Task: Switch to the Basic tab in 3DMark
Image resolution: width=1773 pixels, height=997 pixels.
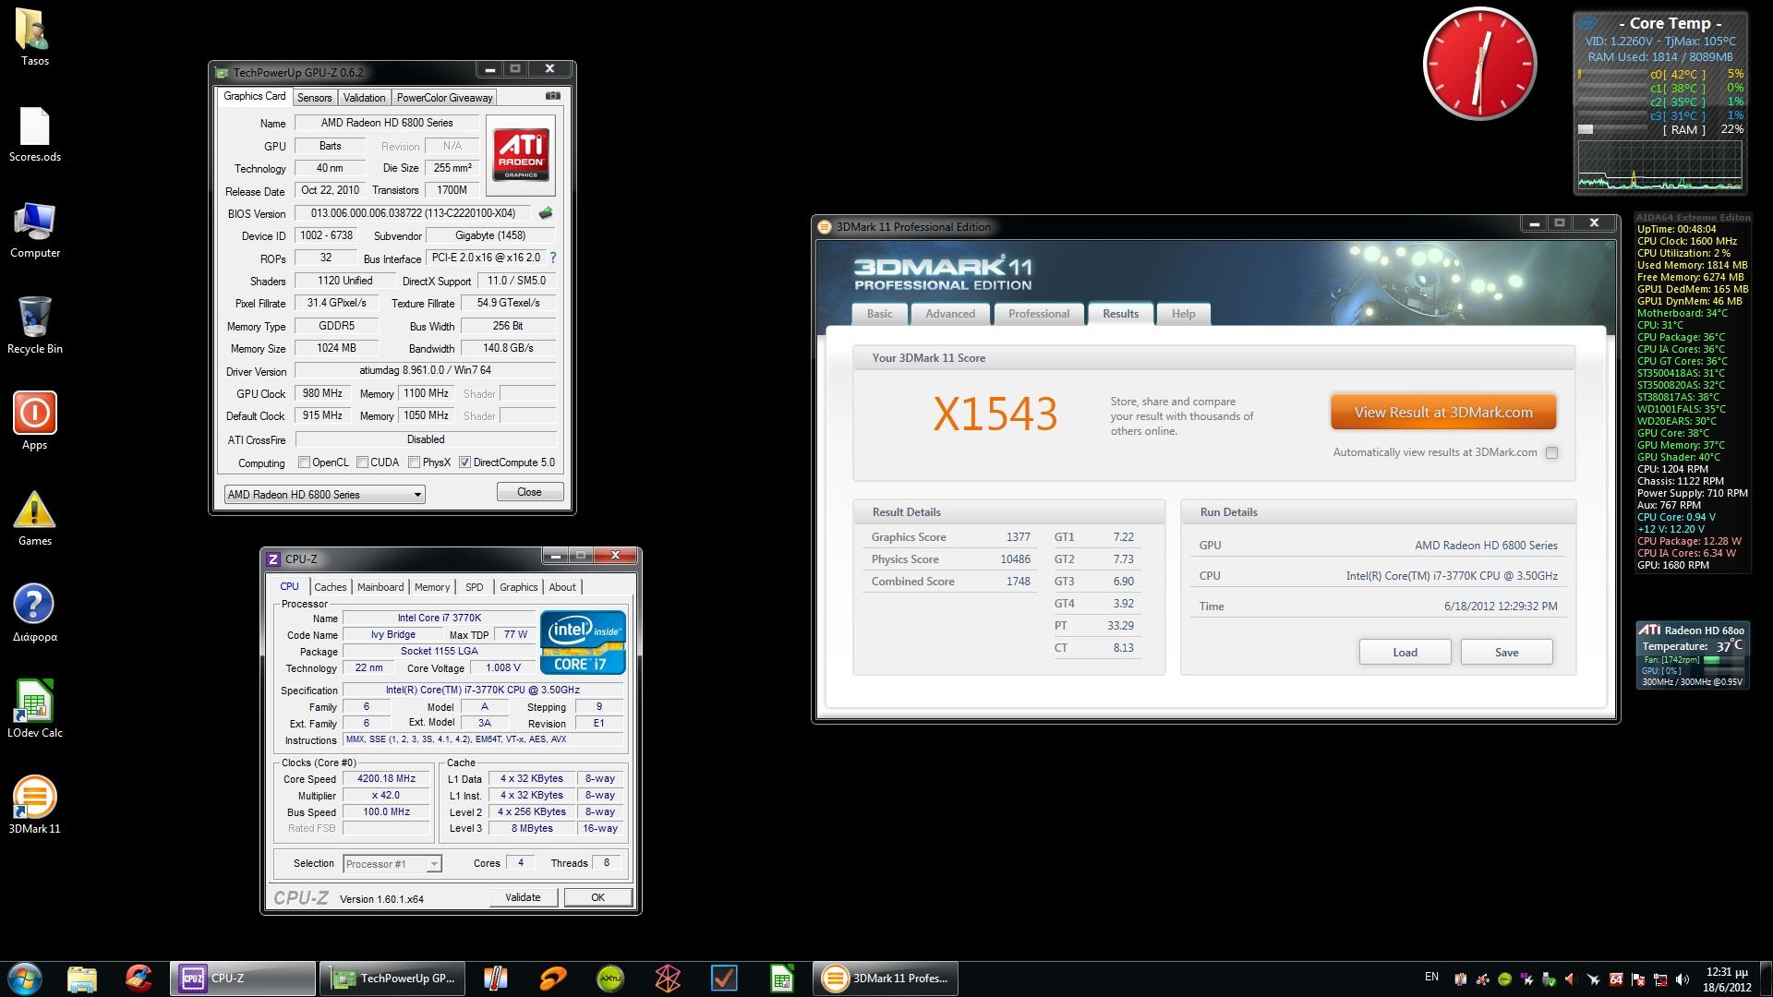Action: coord(879,314)
